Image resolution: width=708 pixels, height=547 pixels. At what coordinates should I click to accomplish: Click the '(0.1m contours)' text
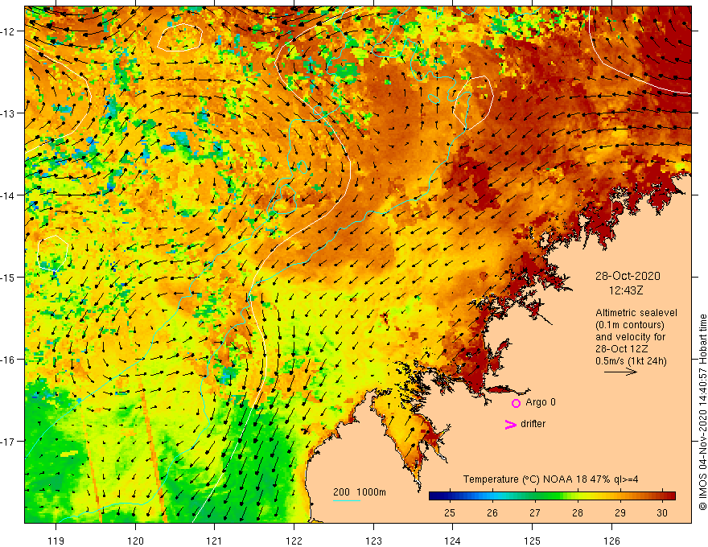pyautogui.click(x=630, y=325)
